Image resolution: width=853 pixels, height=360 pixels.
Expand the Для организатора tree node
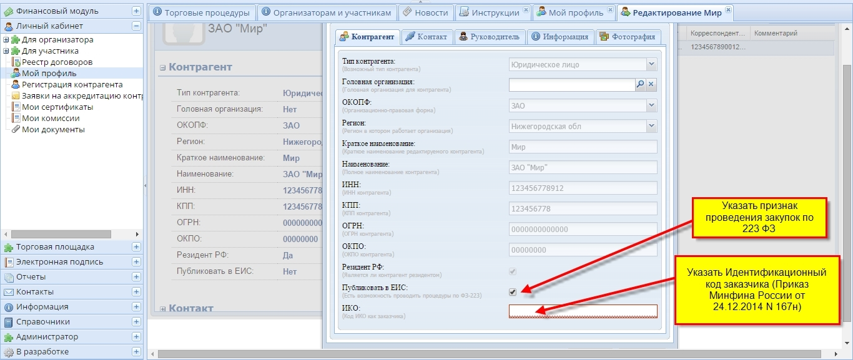[6, 40]
